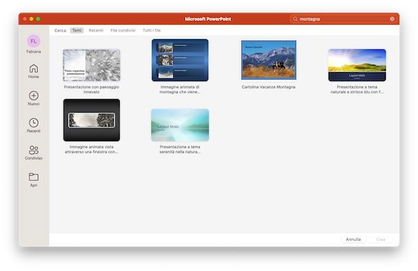The height and width of the screenshot is (271, 418).
Task: Click the 'Immagine animata vista attraverso' label
Action: pos(91,150)
